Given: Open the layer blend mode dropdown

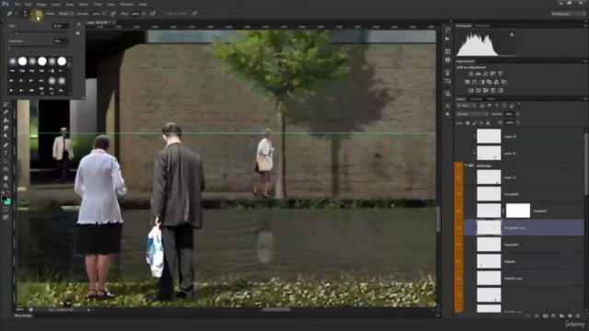Looking at the screenshot, I should tap(472, 114).
